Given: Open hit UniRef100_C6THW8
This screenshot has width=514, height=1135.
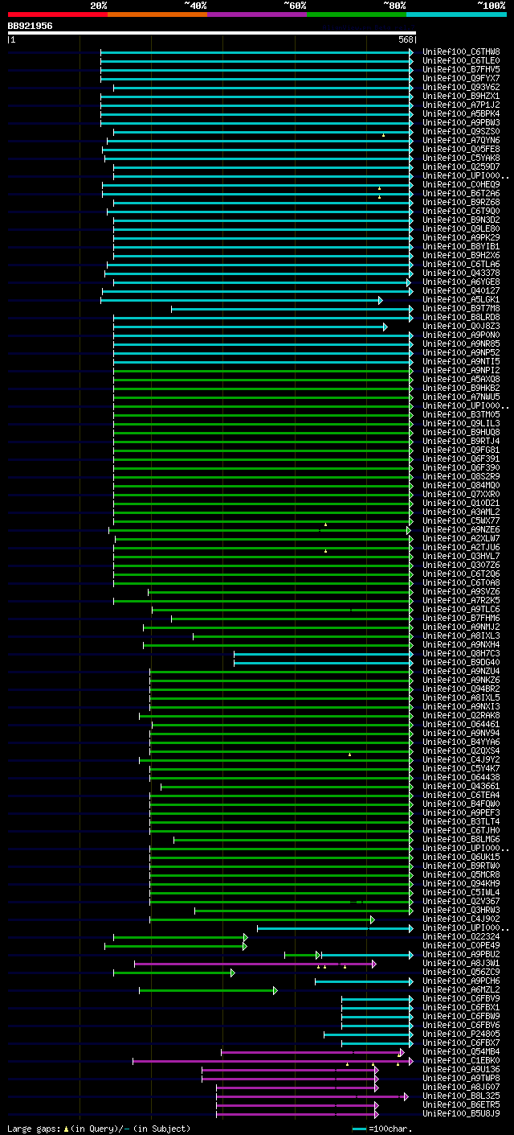Looking at the screenshot, I should point(461,51).
